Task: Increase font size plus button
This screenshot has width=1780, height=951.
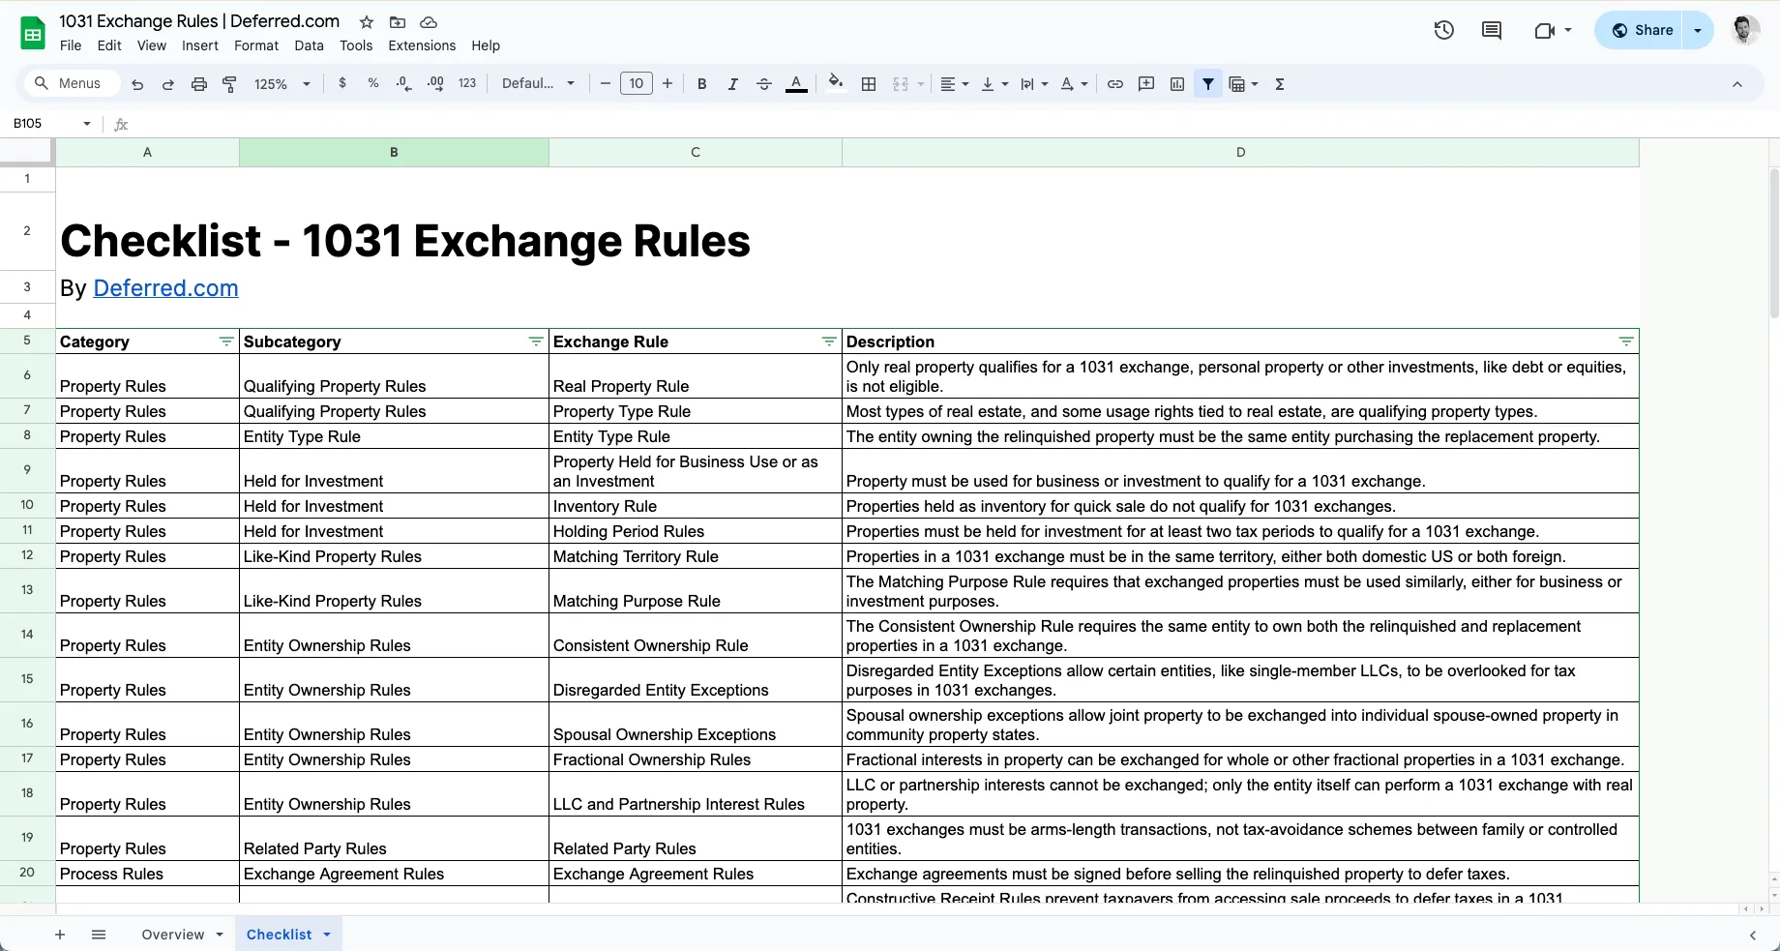Action: [667, 84]
